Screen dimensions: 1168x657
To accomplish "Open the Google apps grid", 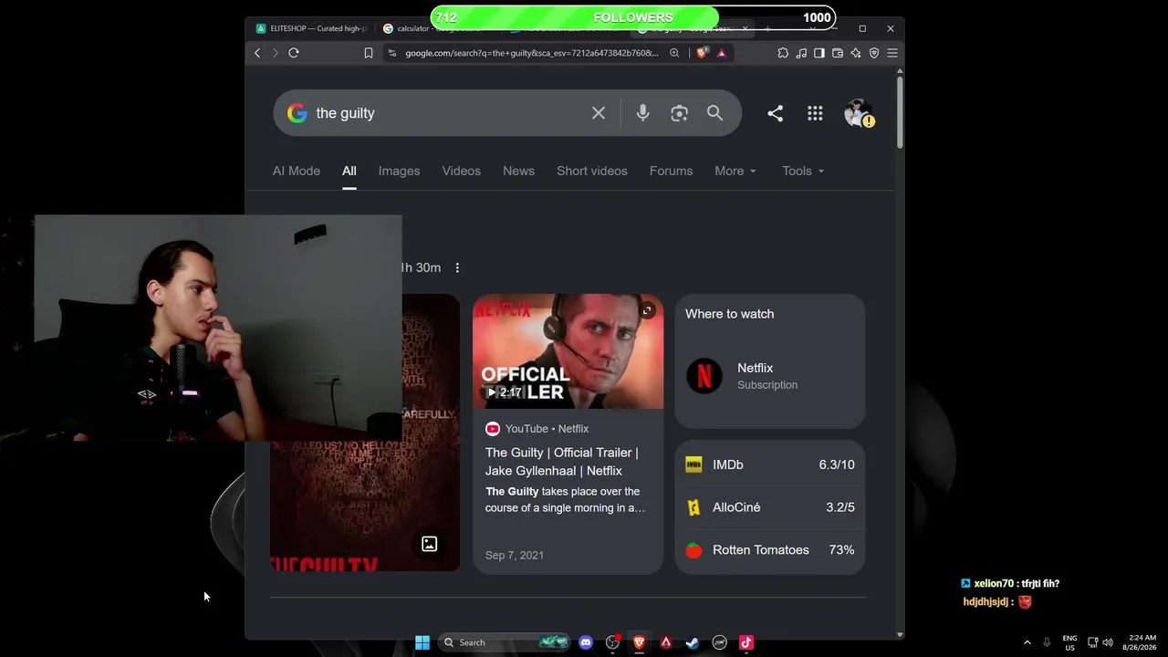I will coord(815,113).
